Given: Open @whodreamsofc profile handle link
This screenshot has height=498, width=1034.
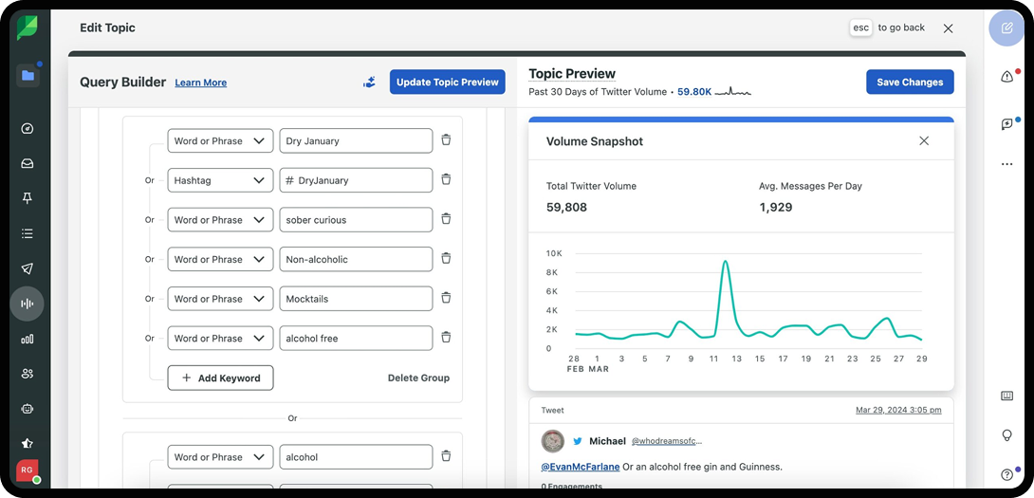Looking at the screenshot, I should point(667,441).
